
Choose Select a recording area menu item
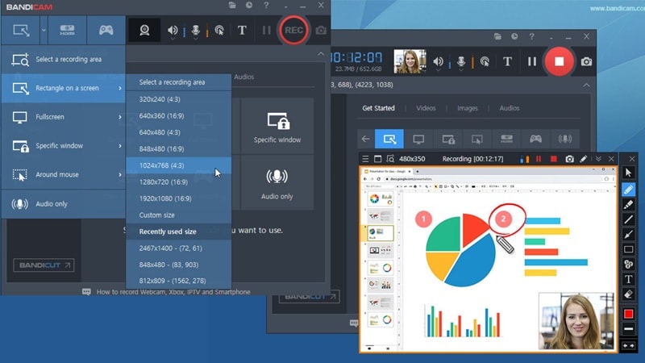point(64,59)
